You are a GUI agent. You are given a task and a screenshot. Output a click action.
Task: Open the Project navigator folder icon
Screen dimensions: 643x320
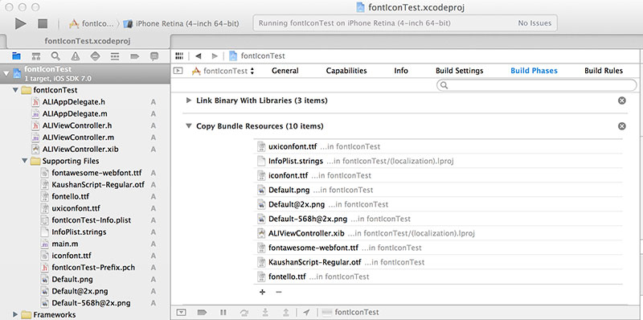(16, 56)
